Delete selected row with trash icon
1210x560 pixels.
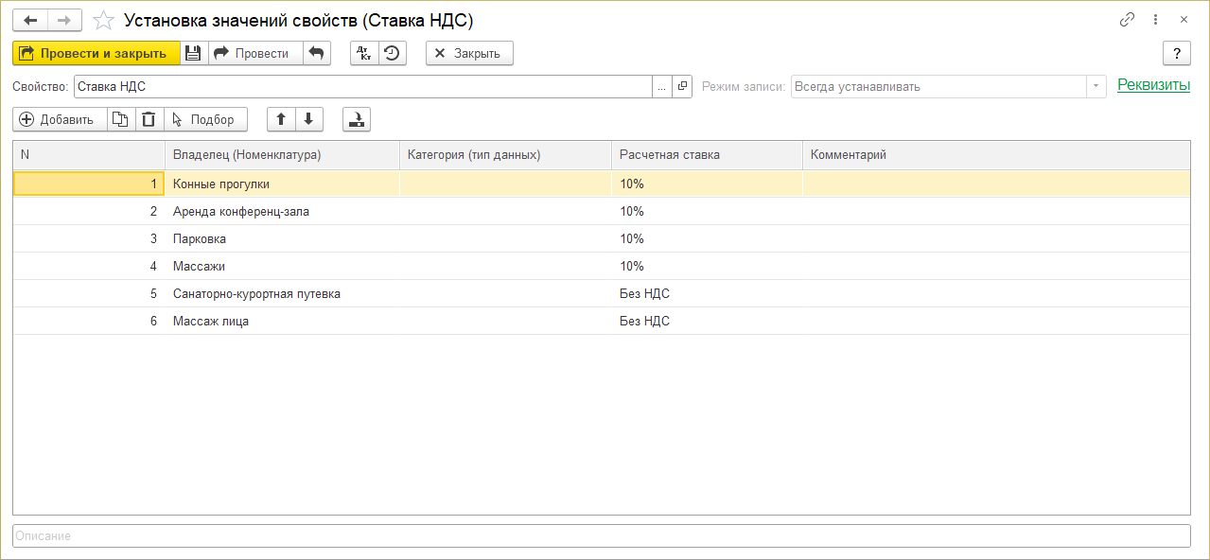tap(149, 119)
